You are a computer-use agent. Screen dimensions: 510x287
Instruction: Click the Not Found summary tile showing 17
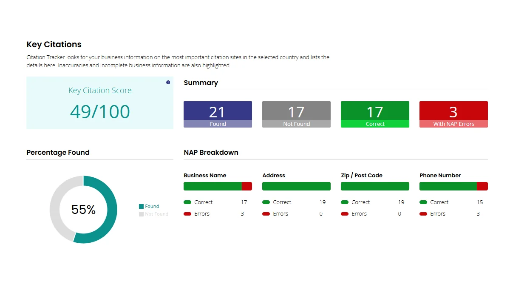(x=296, y=114)
